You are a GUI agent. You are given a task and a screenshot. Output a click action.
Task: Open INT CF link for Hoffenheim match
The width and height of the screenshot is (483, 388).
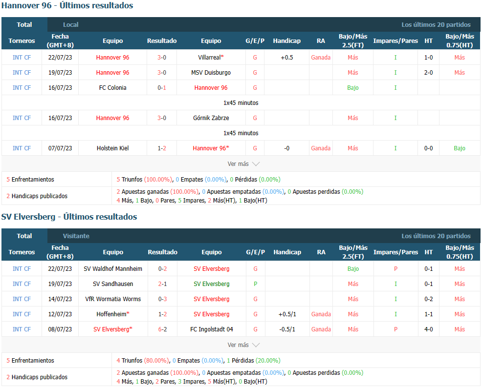coord(22,314)
